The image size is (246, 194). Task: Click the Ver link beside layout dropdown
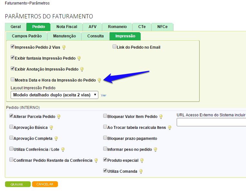pos(103,95)
